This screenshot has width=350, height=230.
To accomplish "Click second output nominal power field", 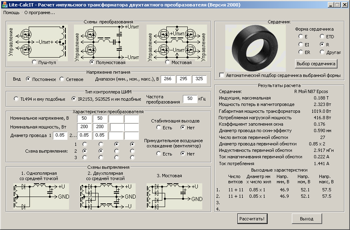I will click(100, 127).
